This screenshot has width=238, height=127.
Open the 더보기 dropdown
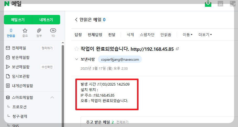pyautogui.click(x=205, y=35)
